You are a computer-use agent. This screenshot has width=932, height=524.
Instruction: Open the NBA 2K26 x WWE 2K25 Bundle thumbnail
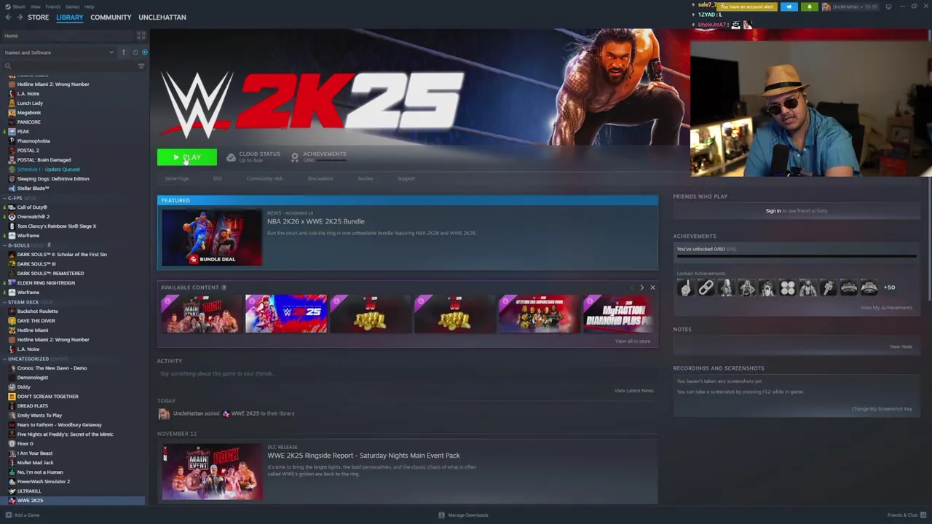tap(212, 237)
